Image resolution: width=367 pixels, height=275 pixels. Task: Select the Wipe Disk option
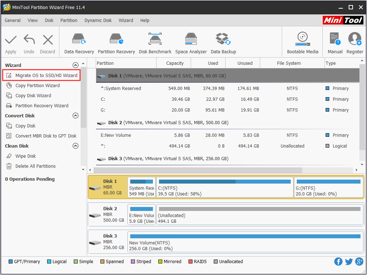pos(26,156)
